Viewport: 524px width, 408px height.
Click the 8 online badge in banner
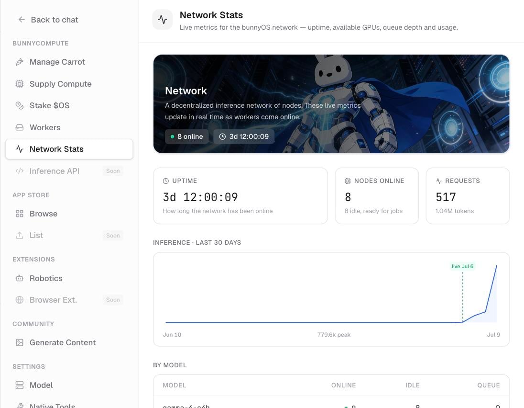[x=187, y=136]
